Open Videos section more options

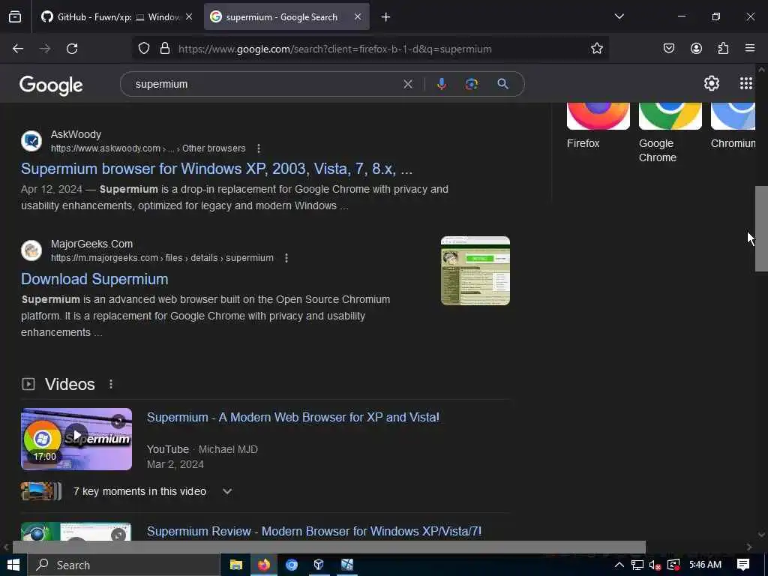coord(111,384)
